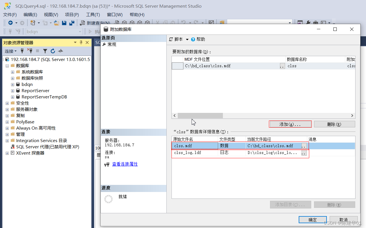Click the right scroll arrow of database list
Viewport: 366px width, 228px height.
352,116
